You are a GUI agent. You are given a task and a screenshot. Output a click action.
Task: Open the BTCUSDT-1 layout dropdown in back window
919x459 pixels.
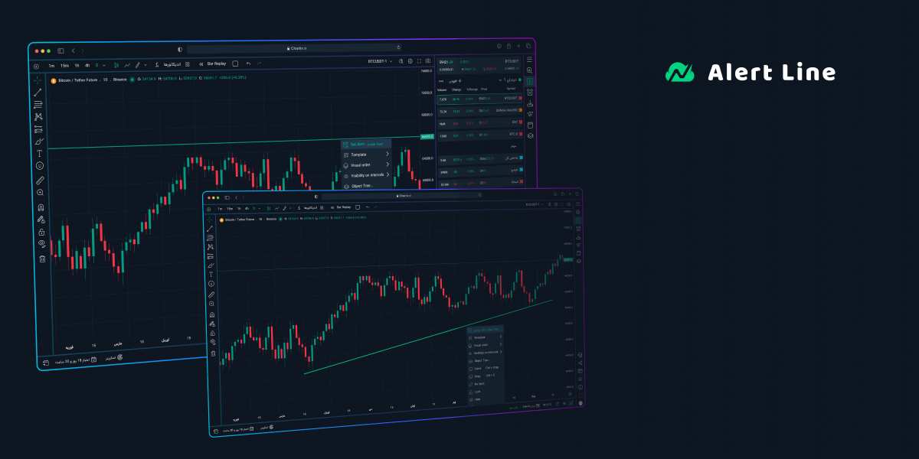(380, 61)
